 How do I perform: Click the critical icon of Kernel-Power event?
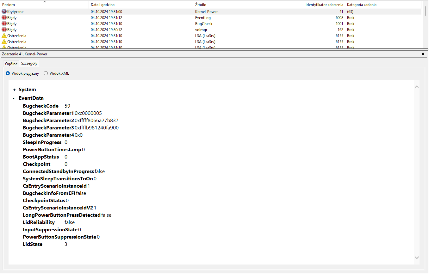point(4,11)
